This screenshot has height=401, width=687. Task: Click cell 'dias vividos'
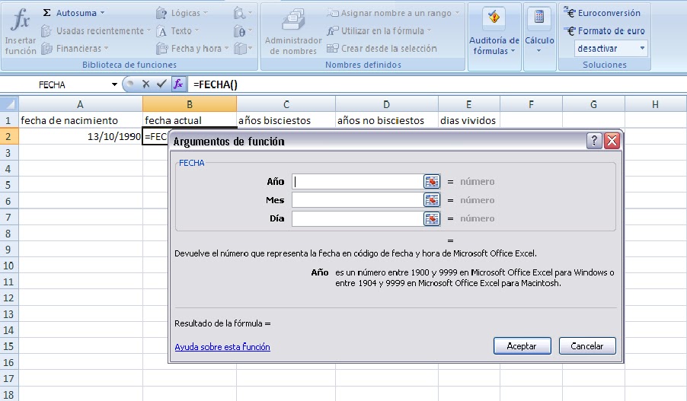coord(469,120)
